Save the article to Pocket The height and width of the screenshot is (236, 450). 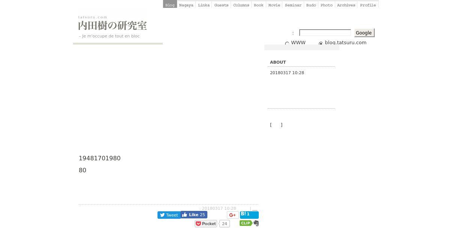tap(206, 224)
